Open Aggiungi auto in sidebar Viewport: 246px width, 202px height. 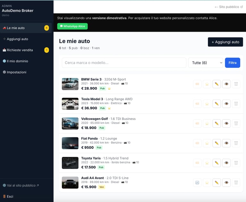[26, 39]
